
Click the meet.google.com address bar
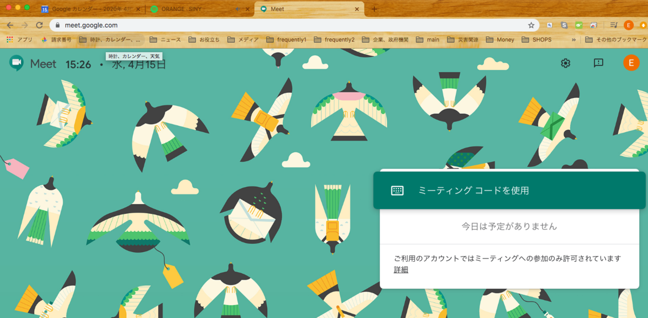(x=294, y=25)
